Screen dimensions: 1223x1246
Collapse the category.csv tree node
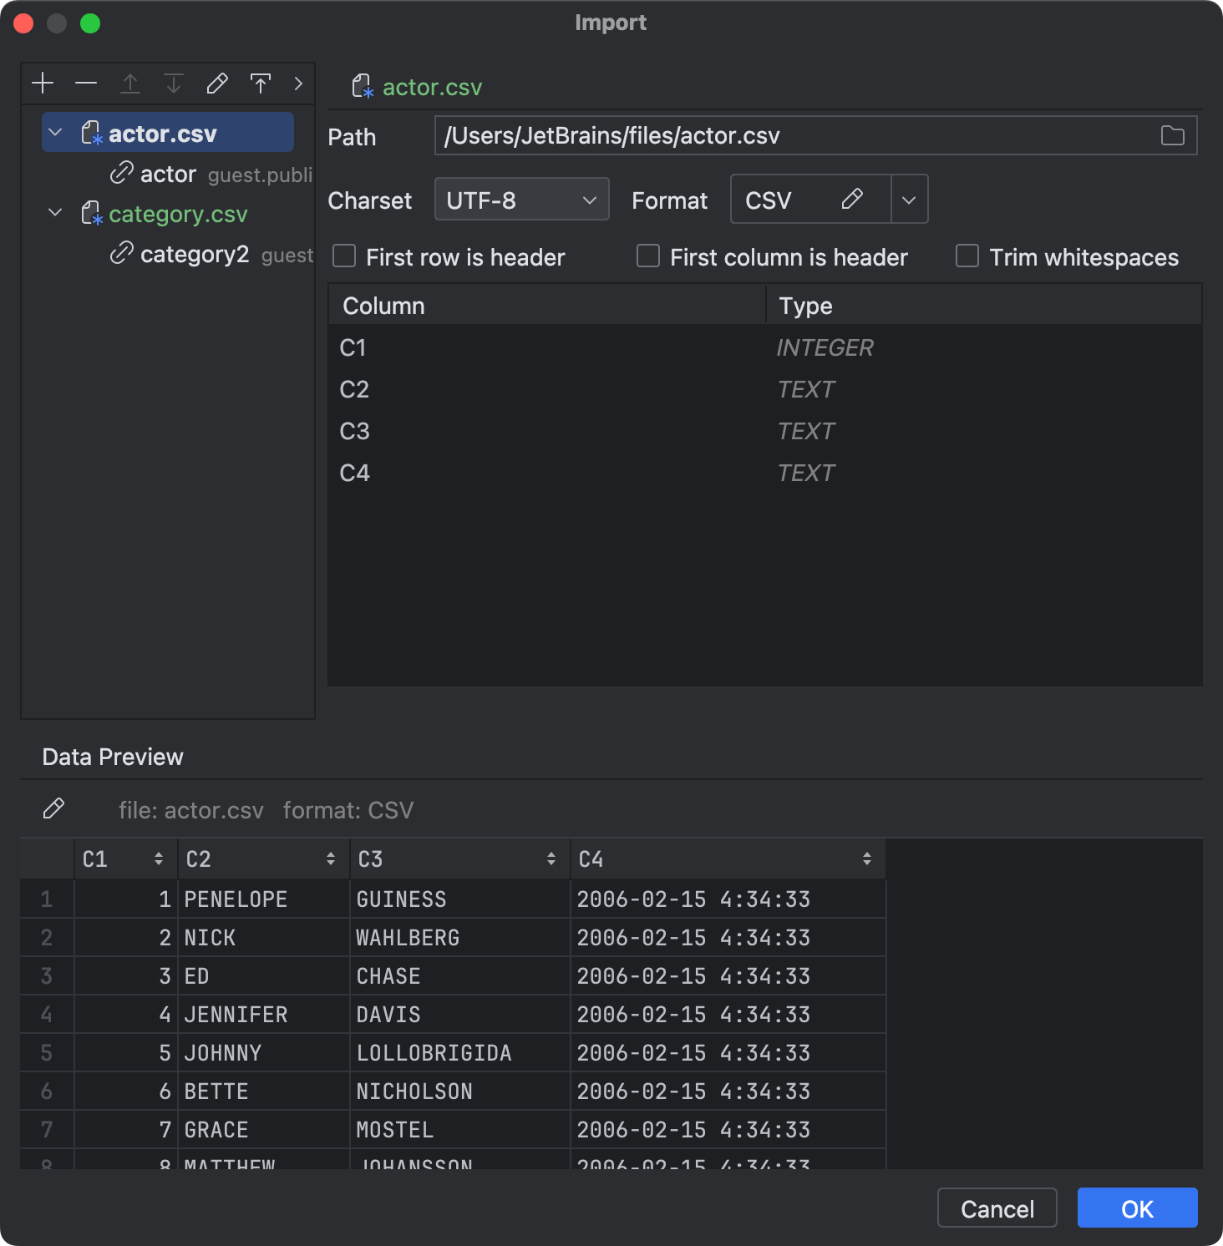[55, 213]
